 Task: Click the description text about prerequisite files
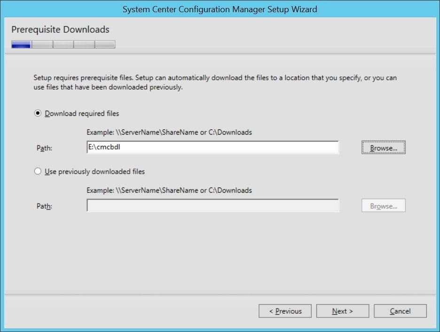click(x=215, y=83)
